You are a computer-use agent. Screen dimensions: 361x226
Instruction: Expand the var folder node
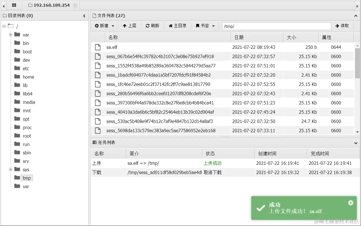[10, 35]
